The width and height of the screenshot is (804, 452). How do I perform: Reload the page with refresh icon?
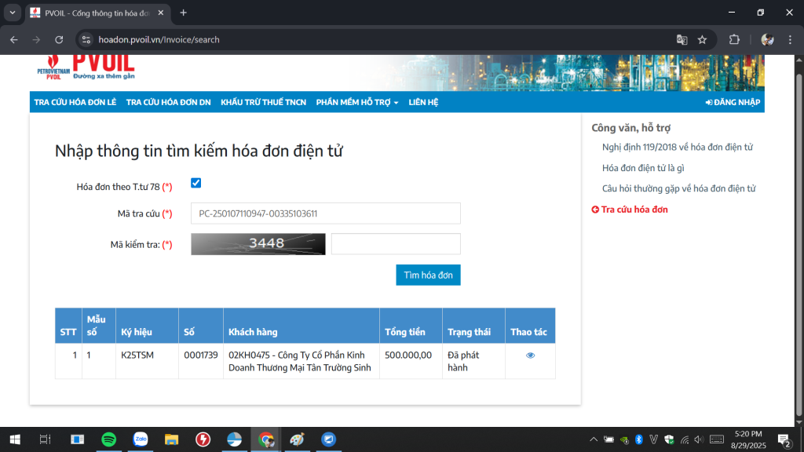click(x=59, y=39)
